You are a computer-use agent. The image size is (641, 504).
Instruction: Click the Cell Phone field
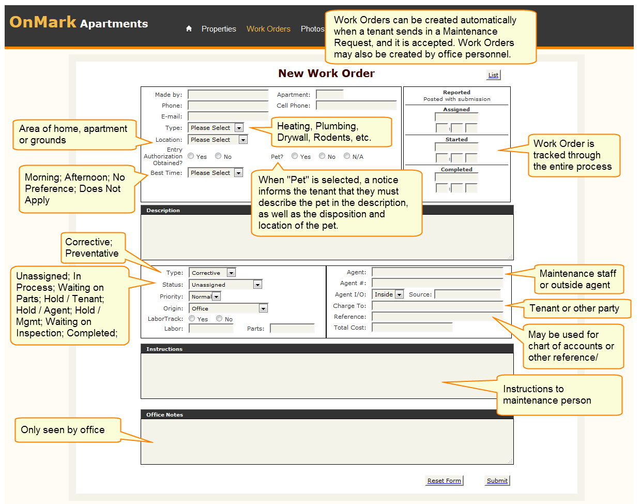pos(356,106)
